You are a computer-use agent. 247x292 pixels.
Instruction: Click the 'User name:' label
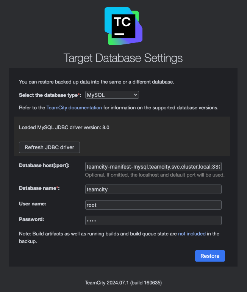coord(33,204)
